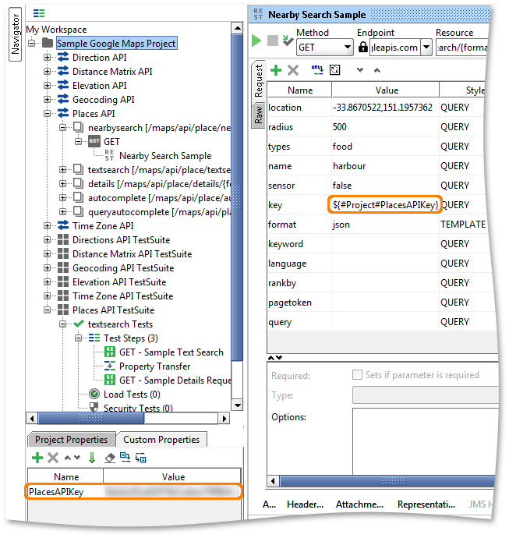Screen dimensions: 509x538
Task: Open the Request vertical tab
Action: coord(258,80)
